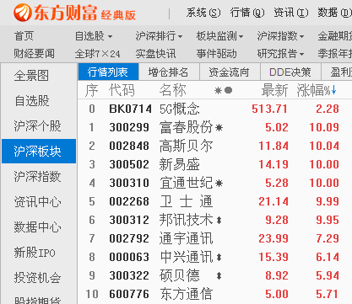This screenshot has height=304, width=352.
Task: Select stock code 300322
Action: [x=129, y=275]
